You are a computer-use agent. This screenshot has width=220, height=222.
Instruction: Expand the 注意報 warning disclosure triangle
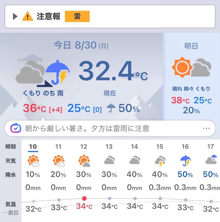[15, 17]
